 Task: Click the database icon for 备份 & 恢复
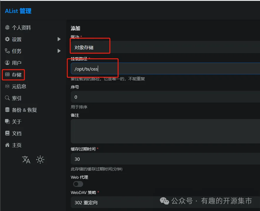click(7, 110)
